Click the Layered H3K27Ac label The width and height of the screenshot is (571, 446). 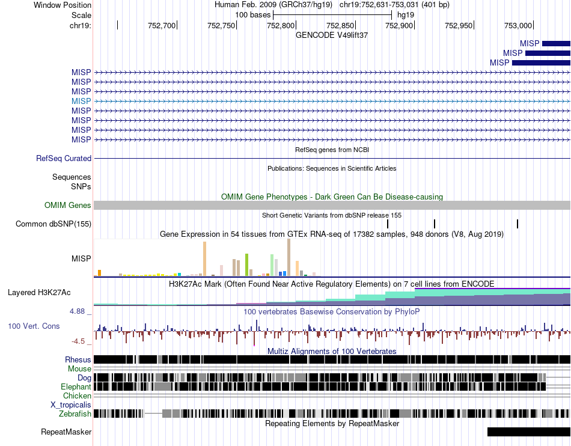click(39, 292)
